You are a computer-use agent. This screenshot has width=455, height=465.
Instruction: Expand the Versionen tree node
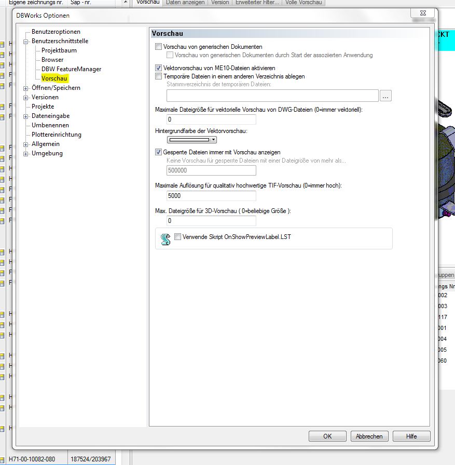[x=26, y=98]
